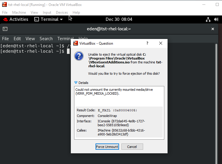
Task: Open the network status icon
Action: pyautogui.click(x=208, y=19)
